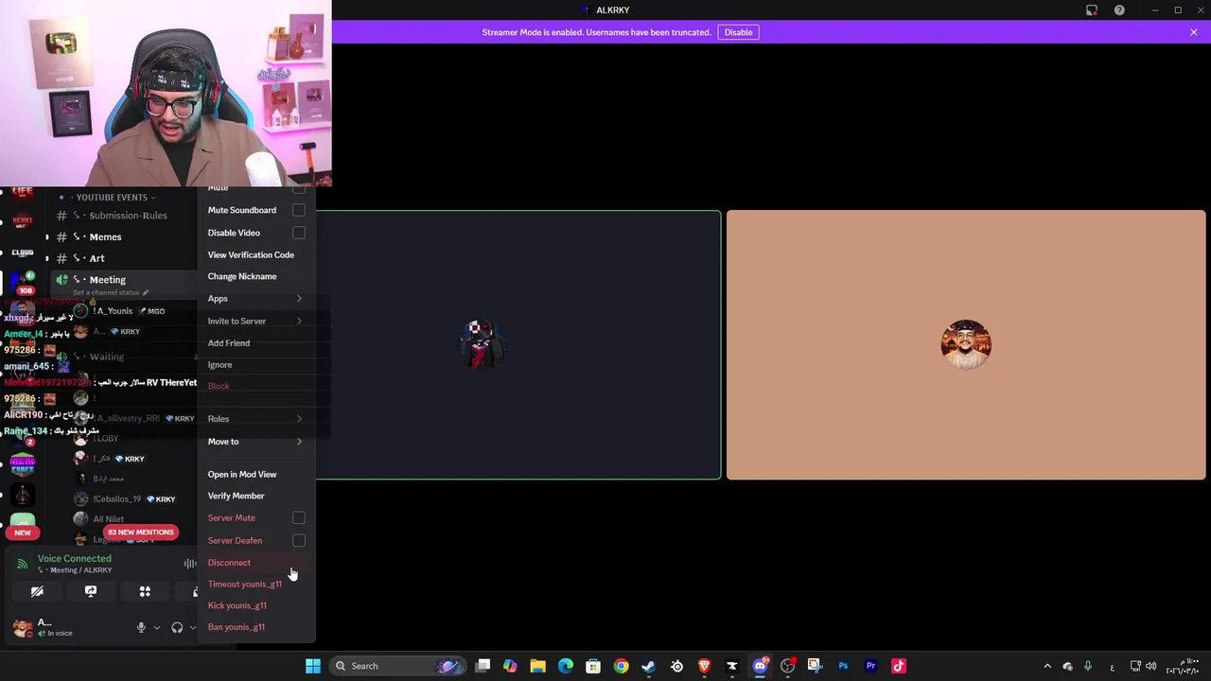Viewport: 1211px width, 681px height.
Task: Toggle Server Deafen checkbox
Action: coord(299,541)
